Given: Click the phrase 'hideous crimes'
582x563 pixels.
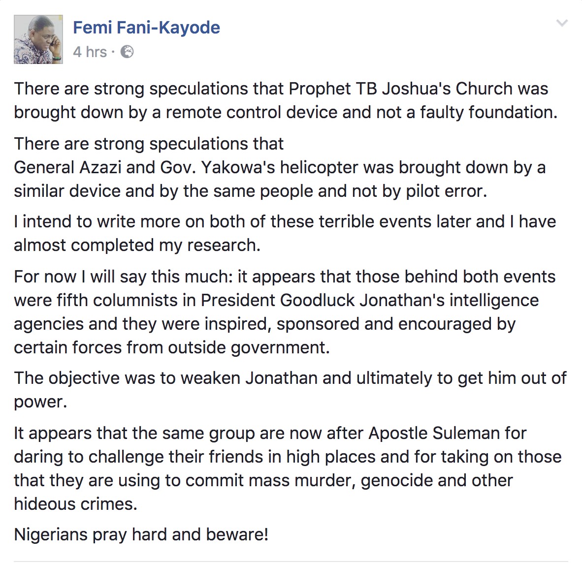Looking at the screenshot, I should [x=75, y=504].
